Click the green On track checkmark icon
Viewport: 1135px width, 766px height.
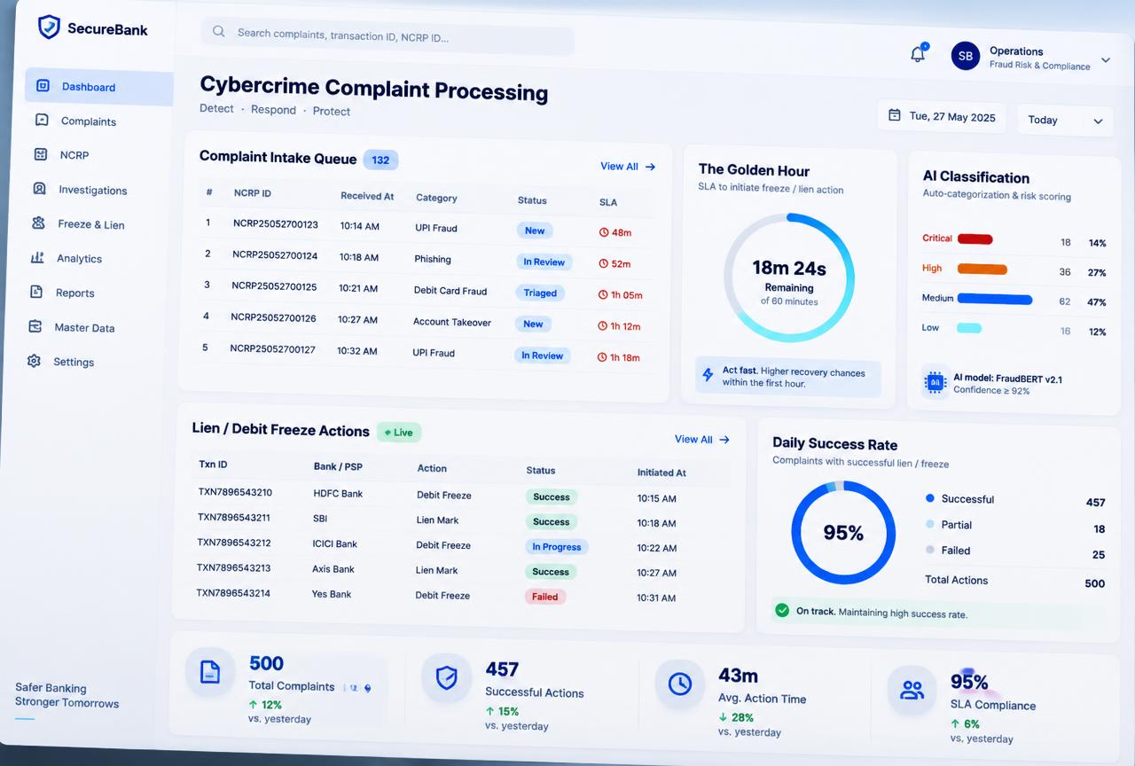pyautogui.click(x=782, y=610)
